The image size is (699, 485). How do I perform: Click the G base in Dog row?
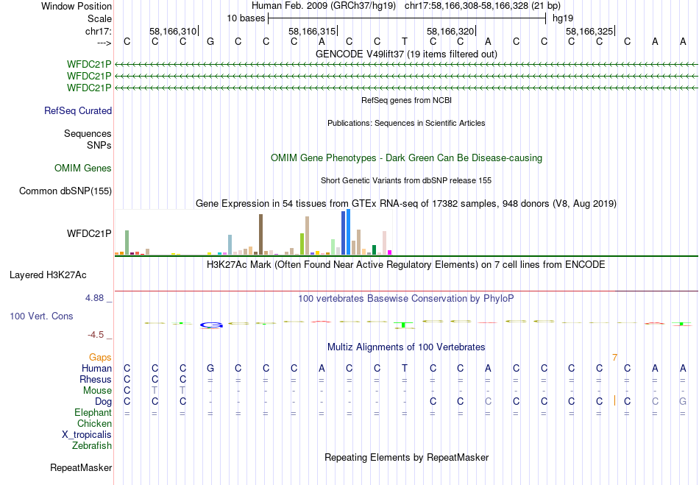(683, 402)
